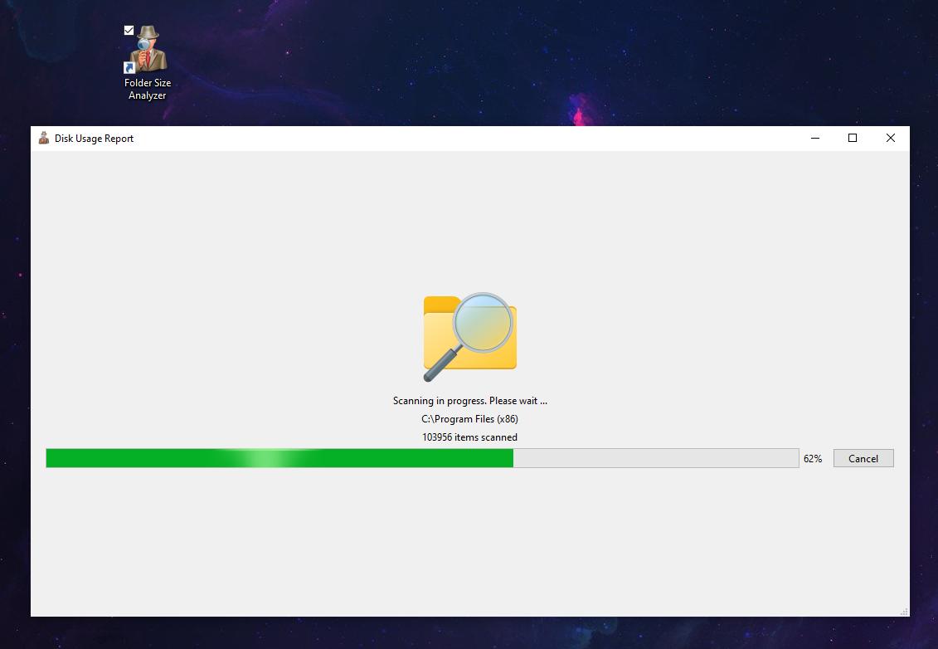Click the green scan progress bar
This screenshot has width=938, height=649.
pos(422,458)
